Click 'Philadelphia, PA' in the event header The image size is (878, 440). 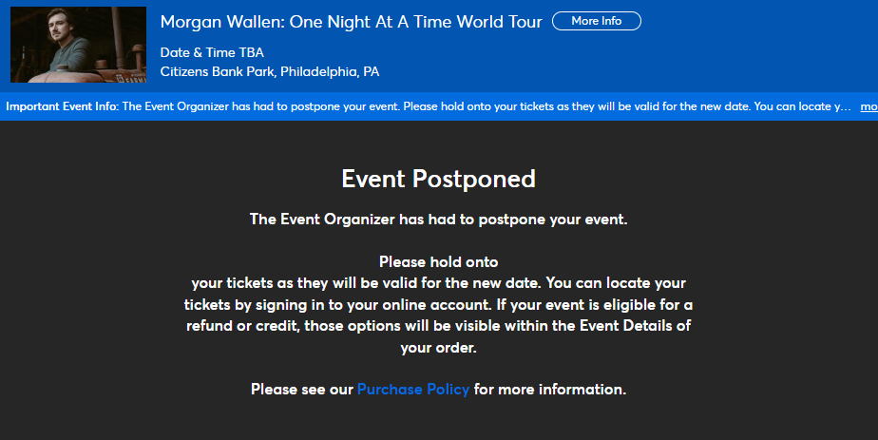(330, 71)
